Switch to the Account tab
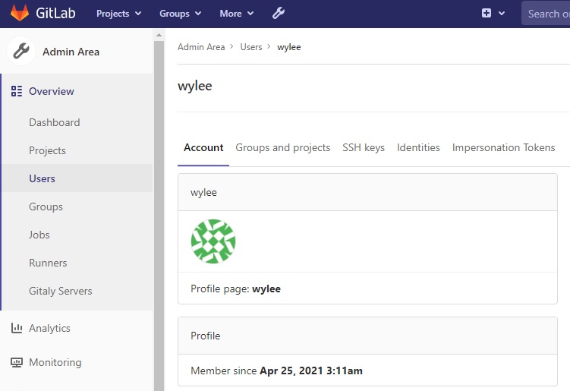Screen dimensions: 570x391 pos(203,148)
